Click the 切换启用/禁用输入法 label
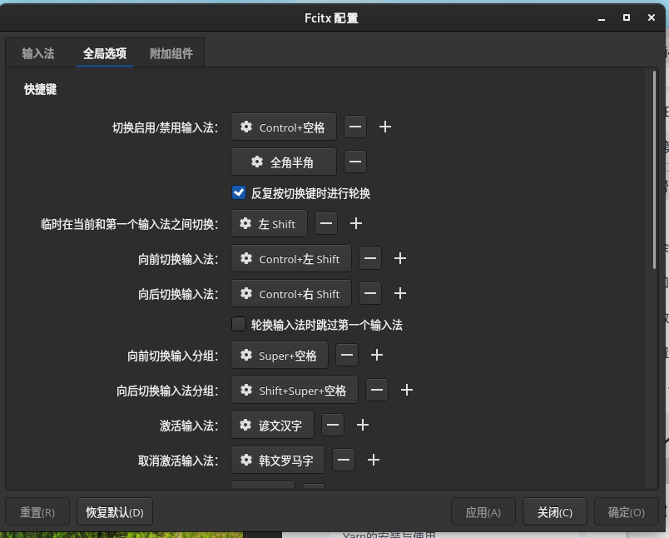 (x=165, y=127)
